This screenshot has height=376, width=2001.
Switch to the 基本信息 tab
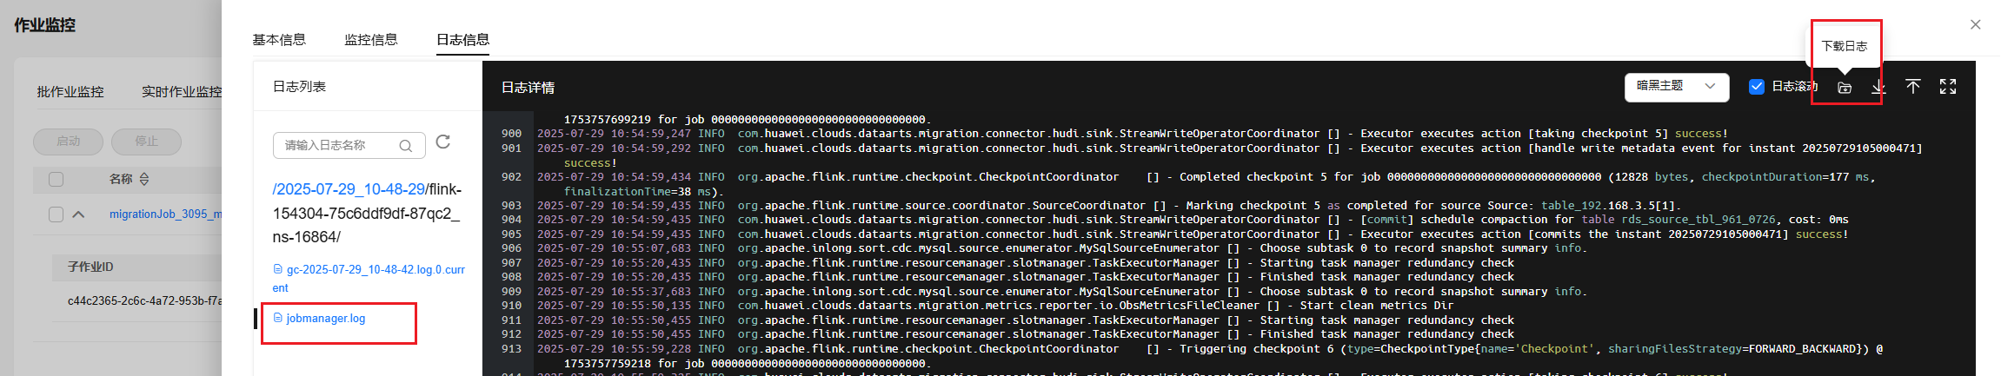(279, 40)
